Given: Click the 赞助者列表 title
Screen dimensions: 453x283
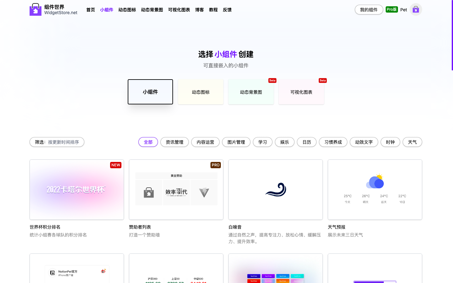Looking at the screenshot, I should pyautogui.click(x=140, y=227).
